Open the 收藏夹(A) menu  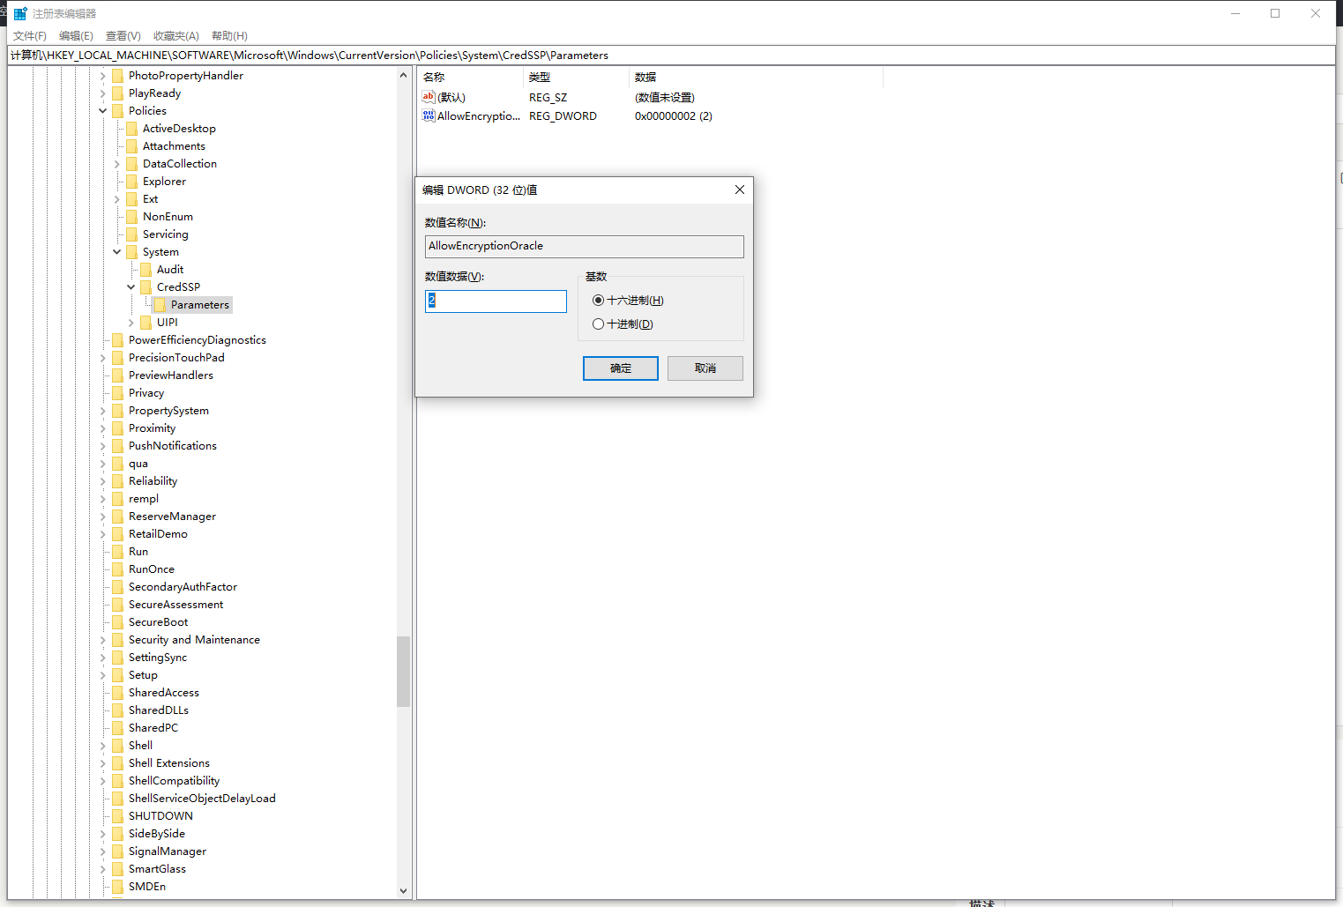pyautogui.click(x=175, y=36)
